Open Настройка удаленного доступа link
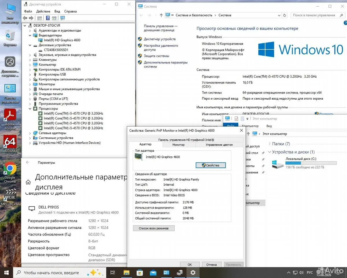Screen dimensions: 347x278 coord(161,47)
